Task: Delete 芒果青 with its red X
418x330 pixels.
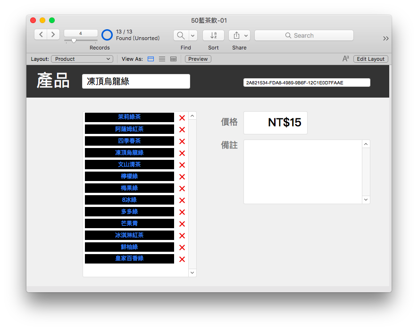Action: [182, 224]
